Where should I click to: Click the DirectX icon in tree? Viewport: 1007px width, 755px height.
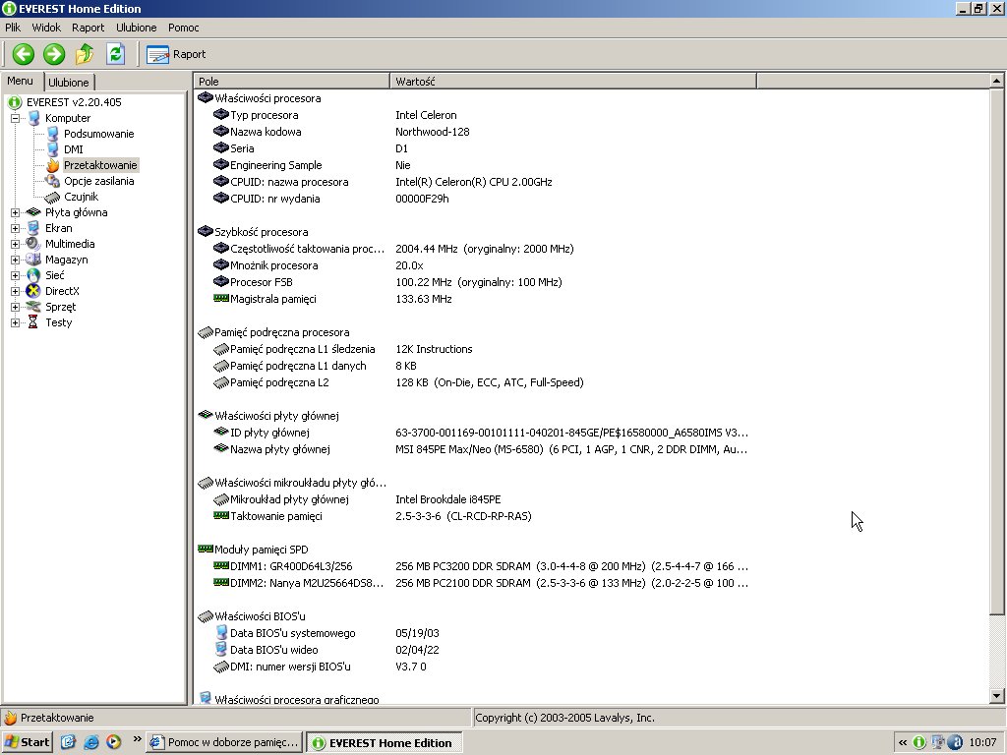tap(33, 291)
